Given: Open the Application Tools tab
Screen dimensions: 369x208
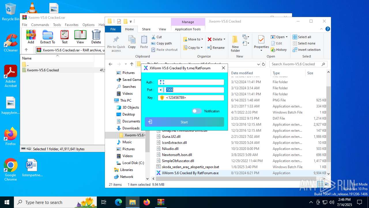Looking at the screenshot, I should (x=188, y=29).
